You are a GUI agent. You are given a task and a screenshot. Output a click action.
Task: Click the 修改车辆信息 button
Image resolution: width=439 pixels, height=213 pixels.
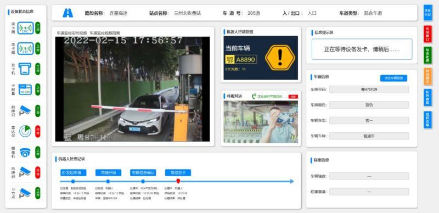393,78
